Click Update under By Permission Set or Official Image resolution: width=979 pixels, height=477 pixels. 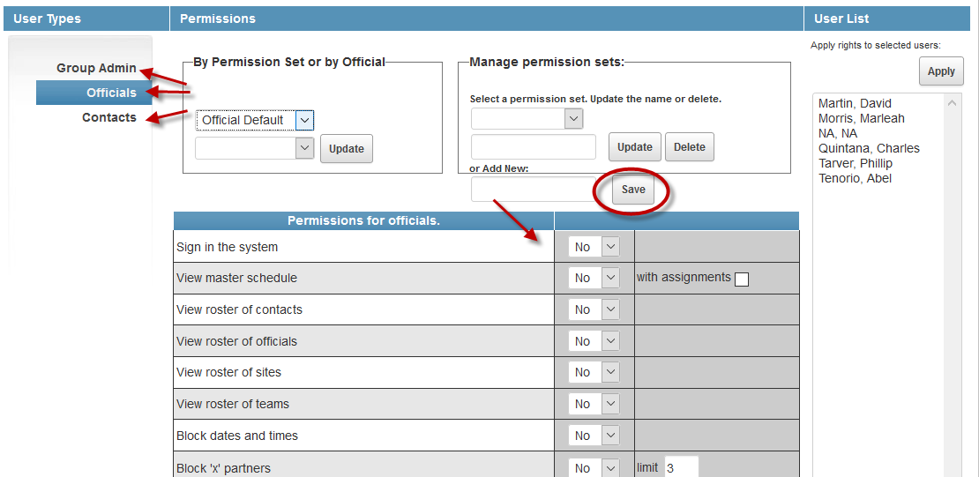pos(347,149)
